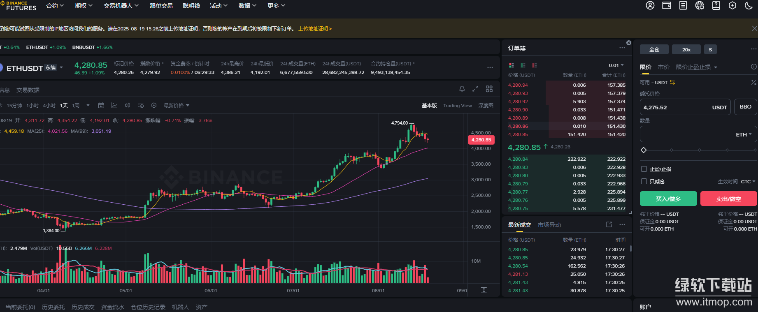758x312 pixels.
Task: Switch to 市场异动 tab
Action: (x=549, y=225)
